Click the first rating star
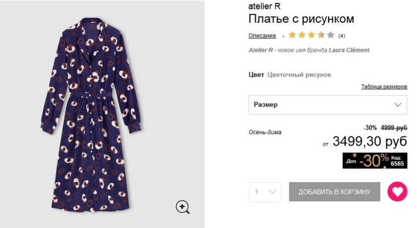417x228 pixels. (x=292, y=35)
